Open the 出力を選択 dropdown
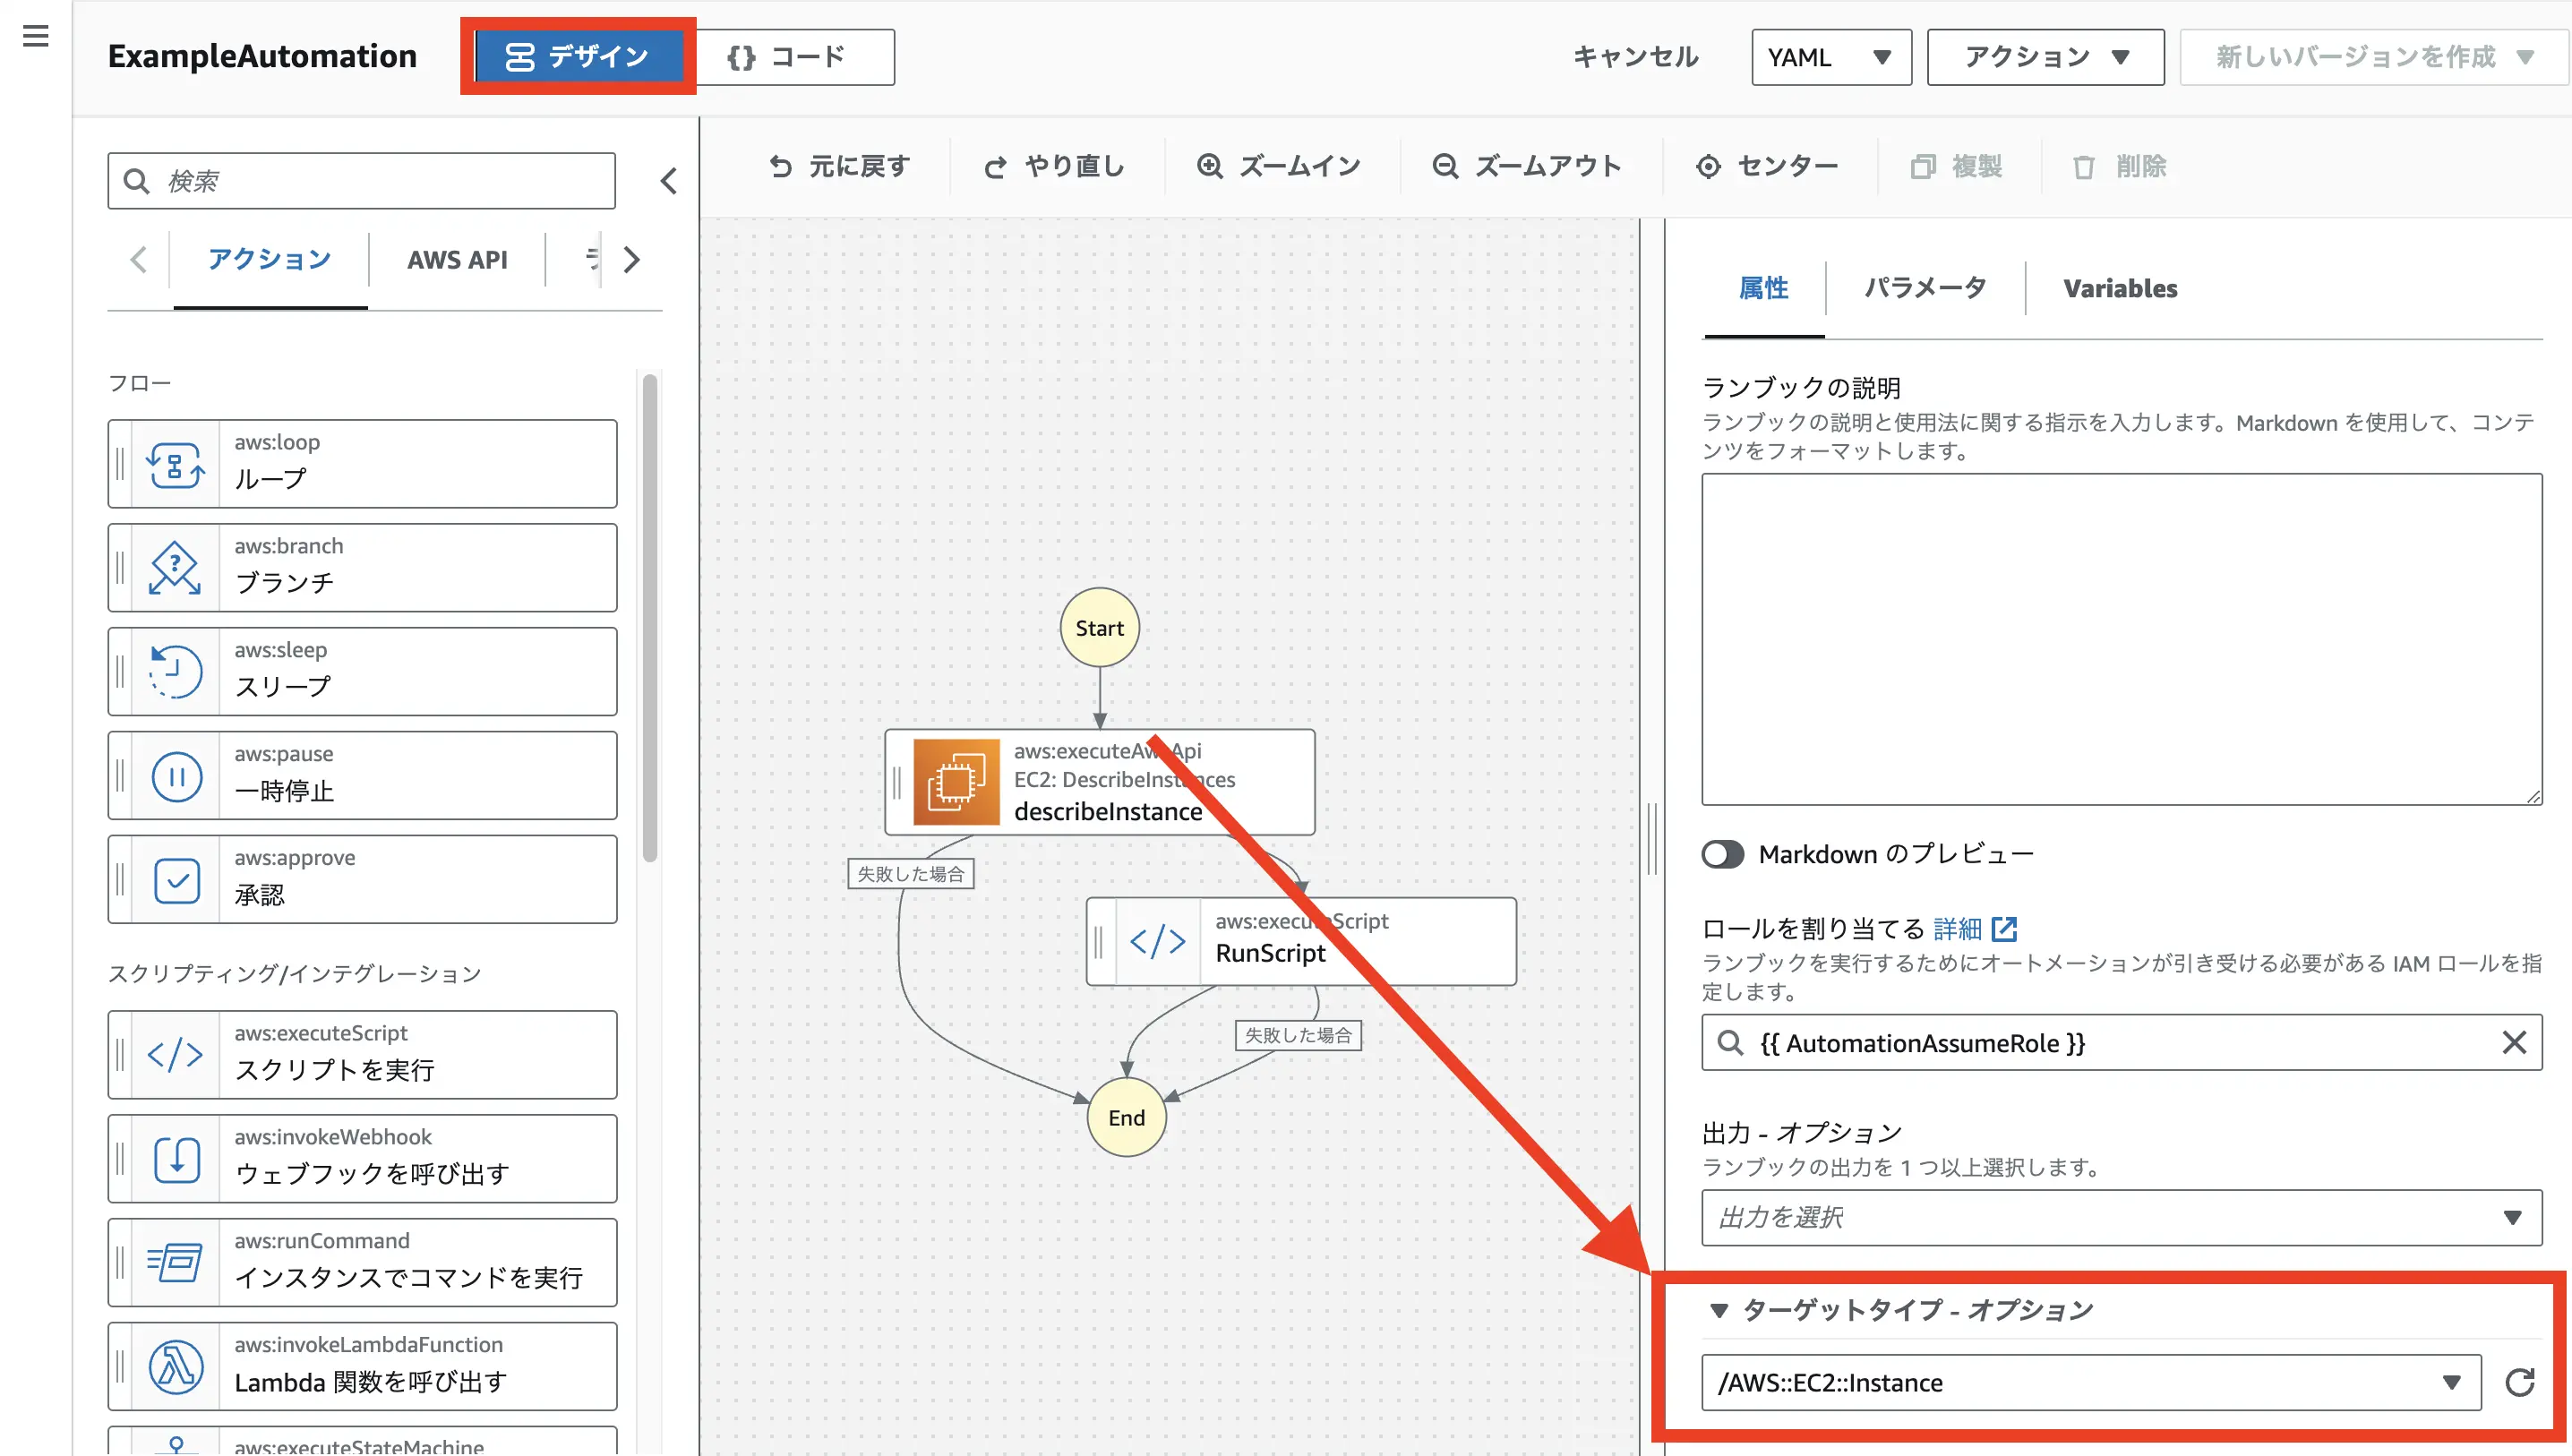Image resolution: width=2572 pixels, height=1456 pixels. pos(2114,1216)
